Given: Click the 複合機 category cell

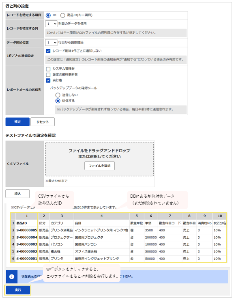Looking at the screenshot, I should coord(62,251).
